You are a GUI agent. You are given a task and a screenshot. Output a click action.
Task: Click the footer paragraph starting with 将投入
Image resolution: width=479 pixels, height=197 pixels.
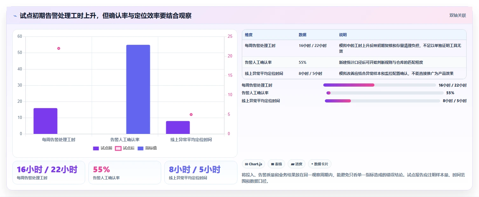tap(353, 178)
